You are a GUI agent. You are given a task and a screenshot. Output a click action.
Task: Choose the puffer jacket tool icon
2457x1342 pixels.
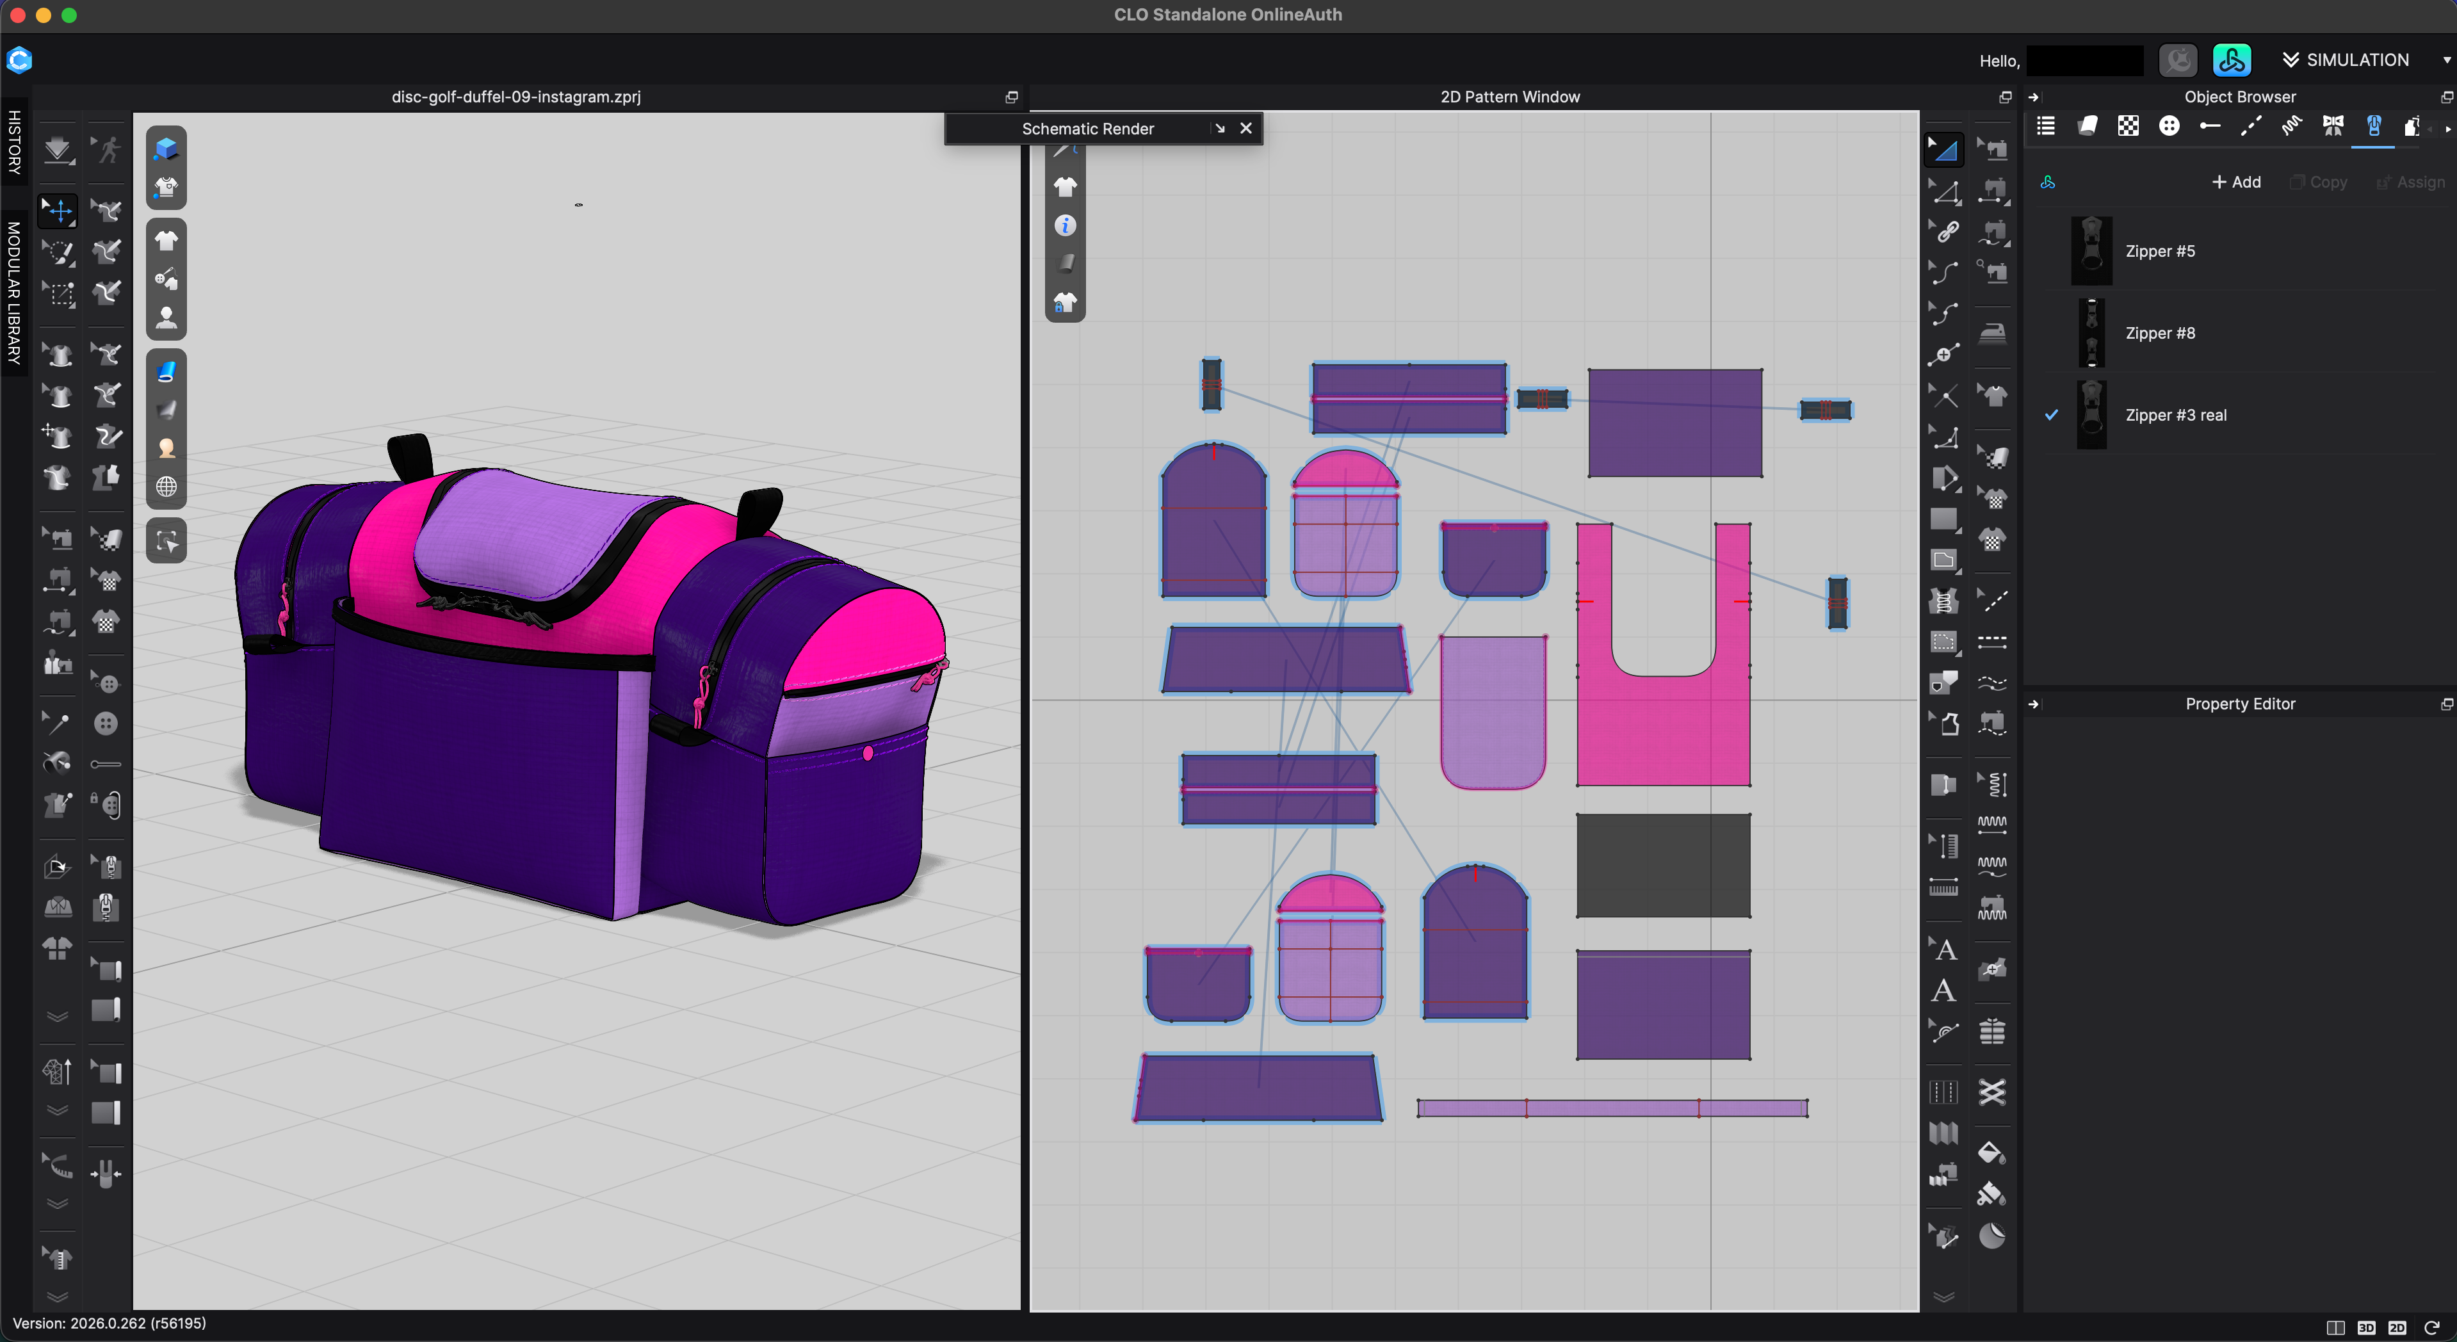pos(1993,1031)
